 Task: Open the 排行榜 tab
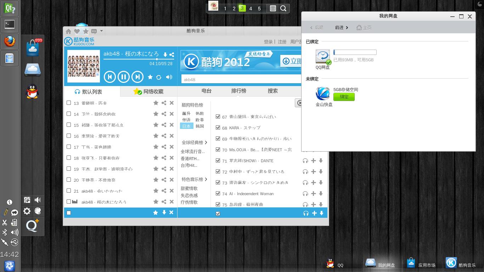pyautogui.click(x=239, y=91)
